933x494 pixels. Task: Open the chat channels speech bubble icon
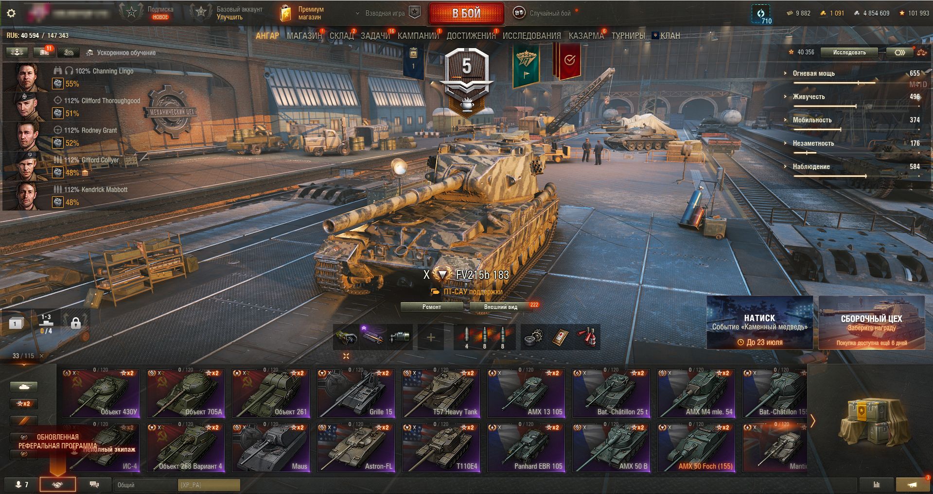click(x=94, y=484)
